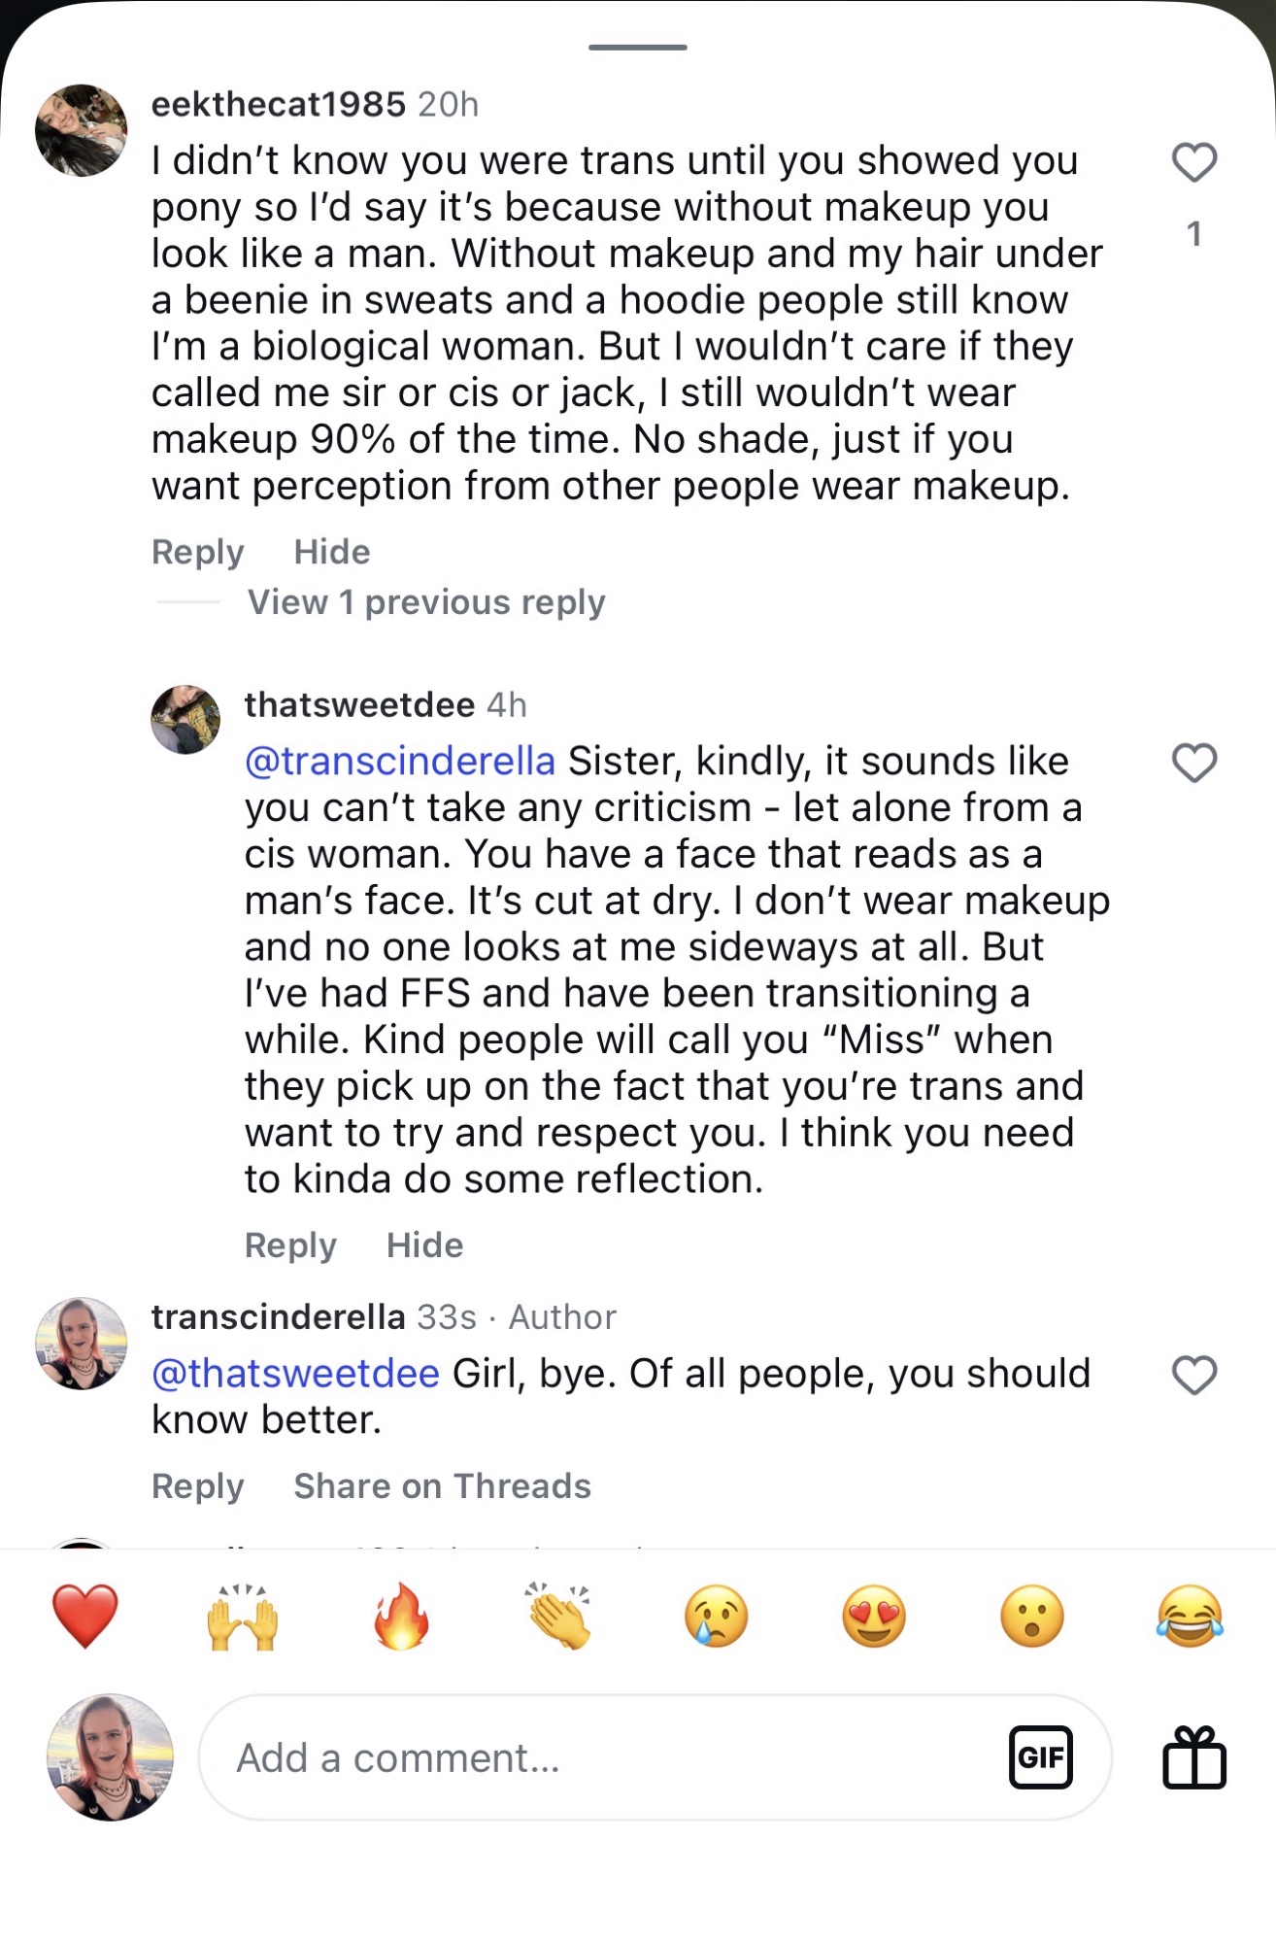
Task: Reply to thatsweetdee's comment
Action: pyautogui.click(x=290, y=1245)
